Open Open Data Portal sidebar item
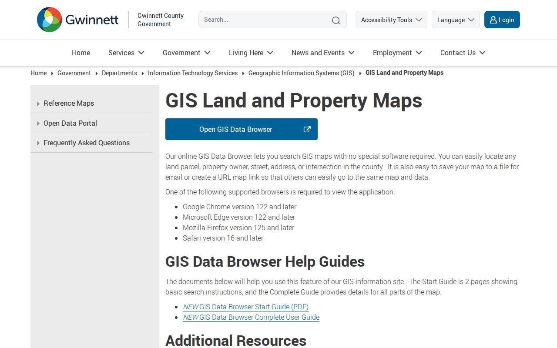 (91, 123)
